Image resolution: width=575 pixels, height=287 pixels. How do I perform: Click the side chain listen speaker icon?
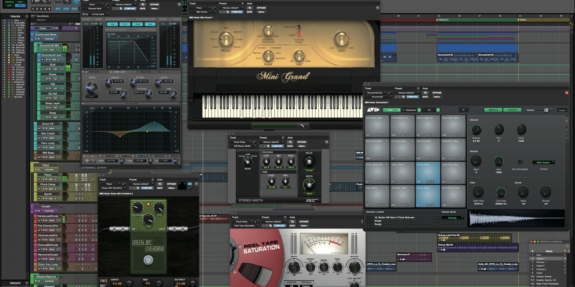pos(134,72)
